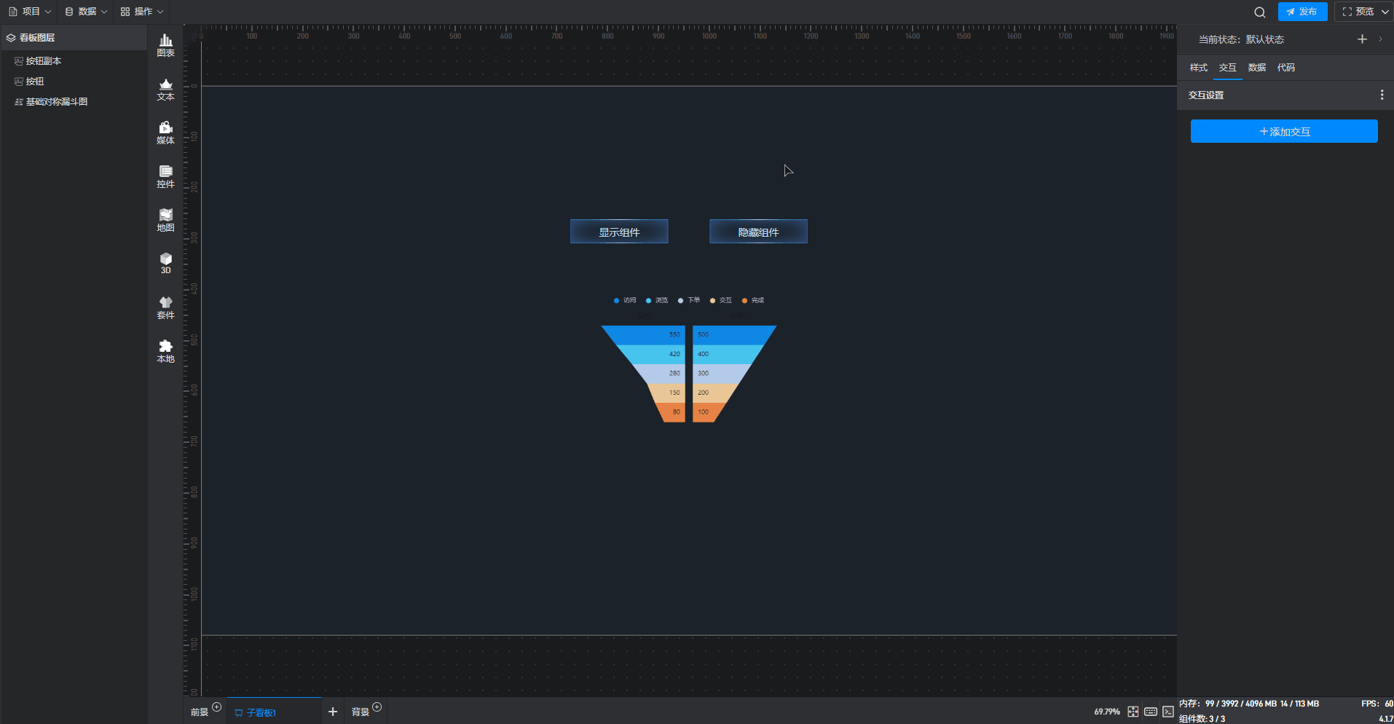The image size is (1394, 724).
Task: Open the 图表 chart component library
Action: pos(165,45)
